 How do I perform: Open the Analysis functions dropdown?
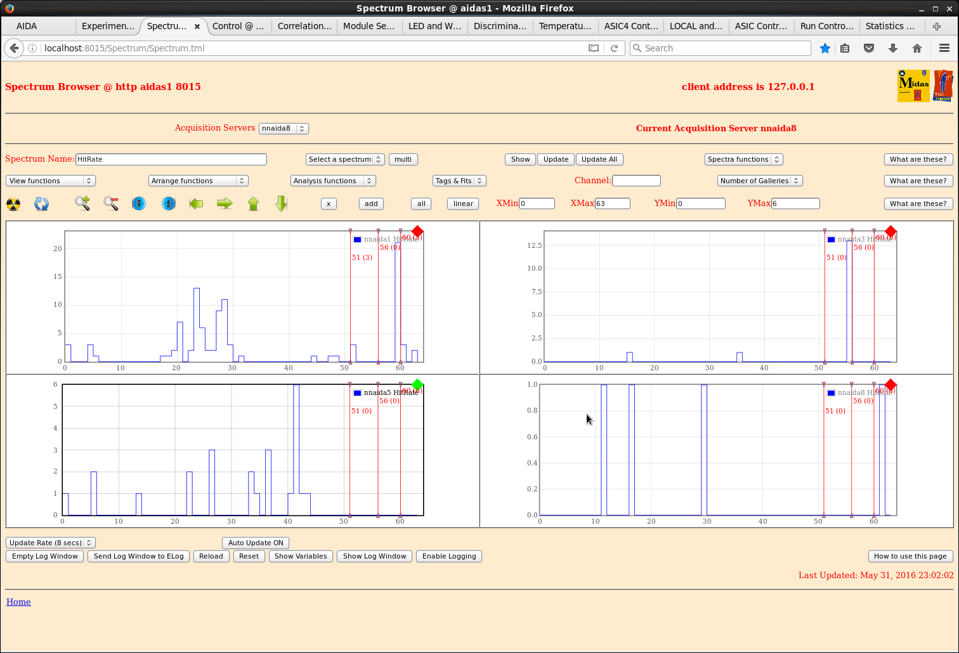pos(334,181)
